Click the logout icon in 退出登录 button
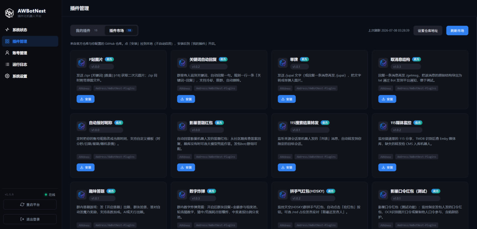 pyautogui.click(x=22, y=219)
